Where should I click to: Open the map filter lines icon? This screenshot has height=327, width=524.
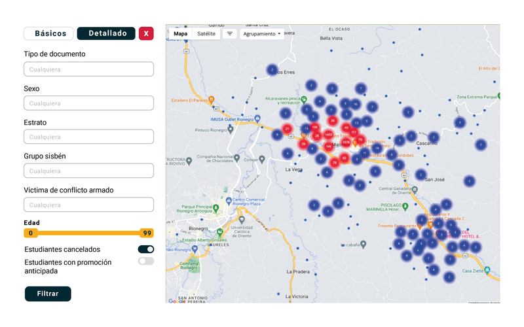tap(230, 34)
